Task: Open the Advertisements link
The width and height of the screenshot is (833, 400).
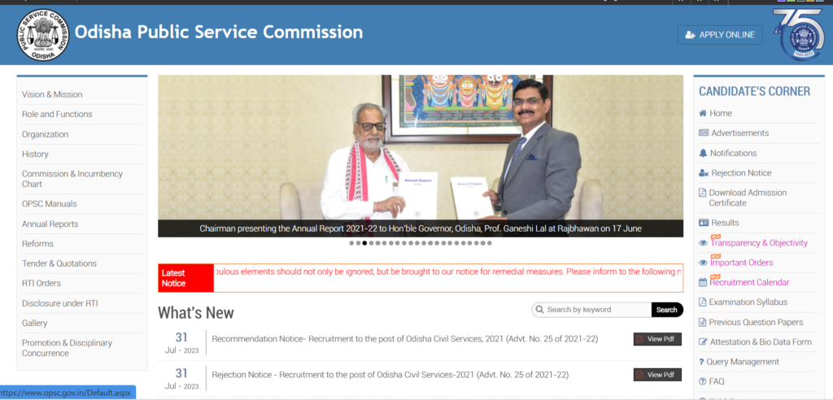Action: (x=739, y=133)
